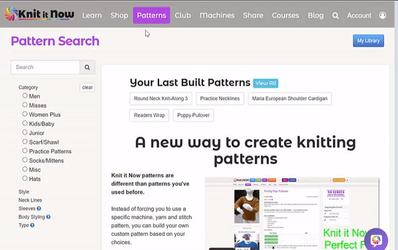Open the Practice Necklines pattern
The image size is (398, 250).
coord(220,99)
